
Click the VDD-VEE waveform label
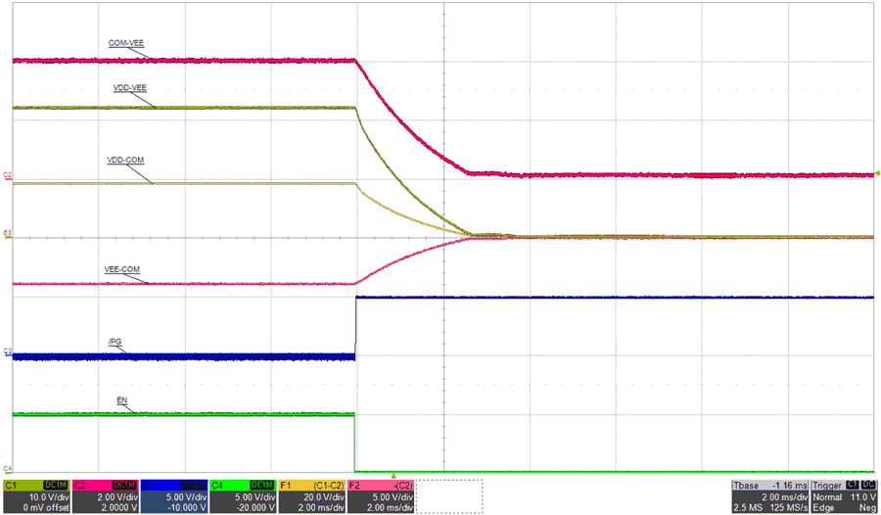(130, 88)
